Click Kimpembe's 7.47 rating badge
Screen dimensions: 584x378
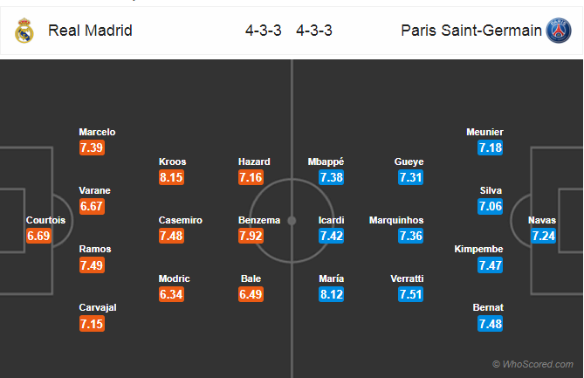point(490,265)
